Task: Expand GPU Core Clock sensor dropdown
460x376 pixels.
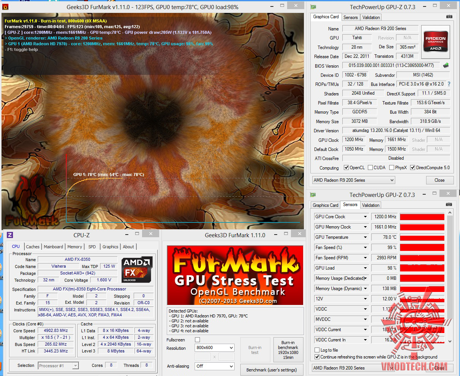Action: (365, 217)
